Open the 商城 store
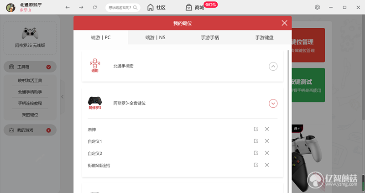Viewport: 365px width, 193px height. click(x=195, y=7)
